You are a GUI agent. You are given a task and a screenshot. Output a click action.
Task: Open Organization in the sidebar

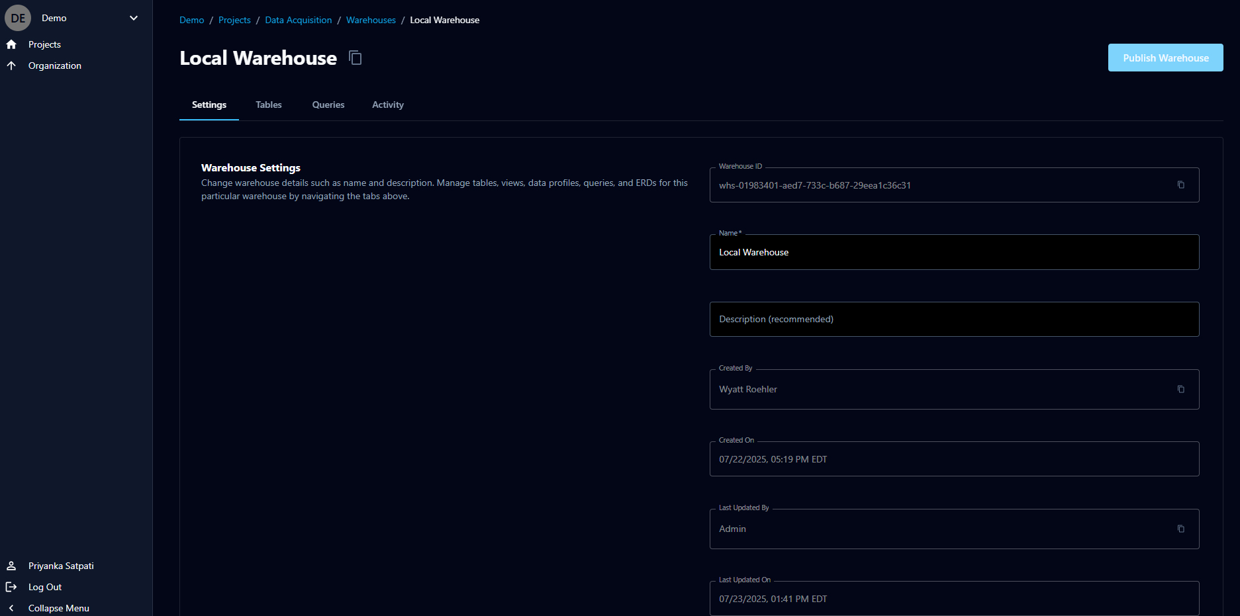coord(55,66)
